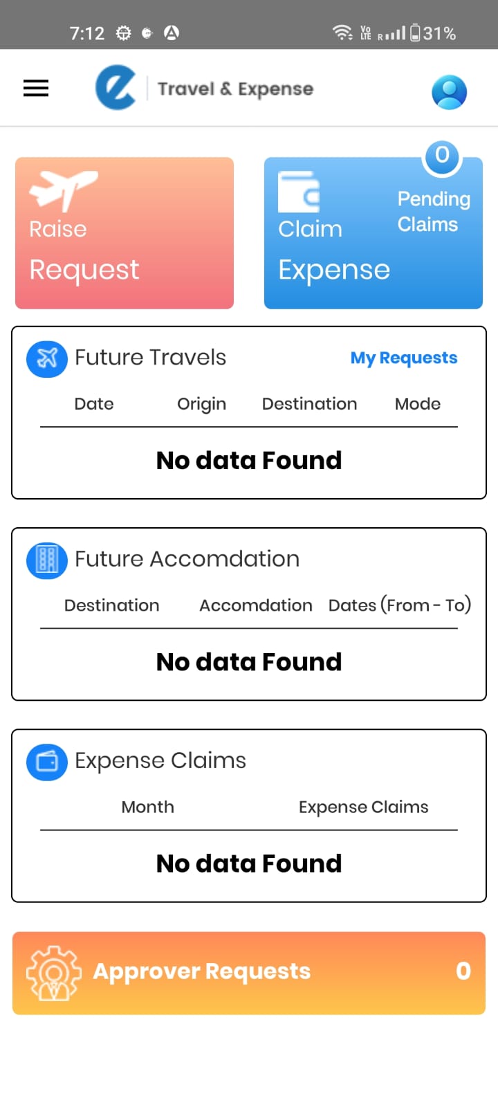Tap the user profile avatar icon
This screenshot has width=498, height=1107.
(x=449, y=92)
